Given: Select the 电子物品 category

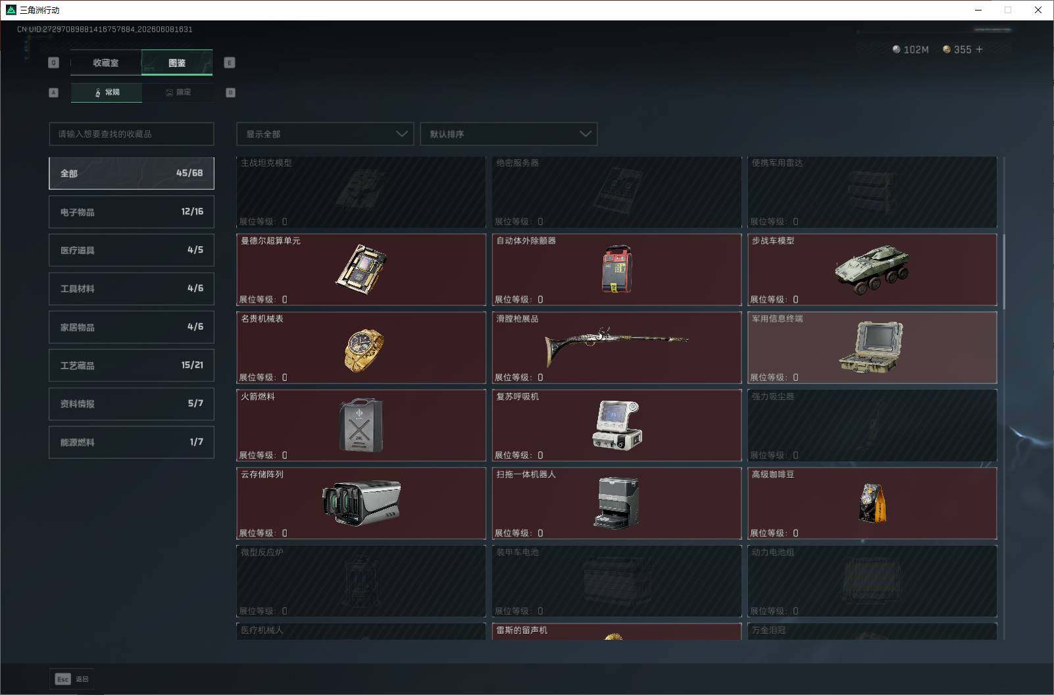Looking at the screenshot, I should [132, 212].
